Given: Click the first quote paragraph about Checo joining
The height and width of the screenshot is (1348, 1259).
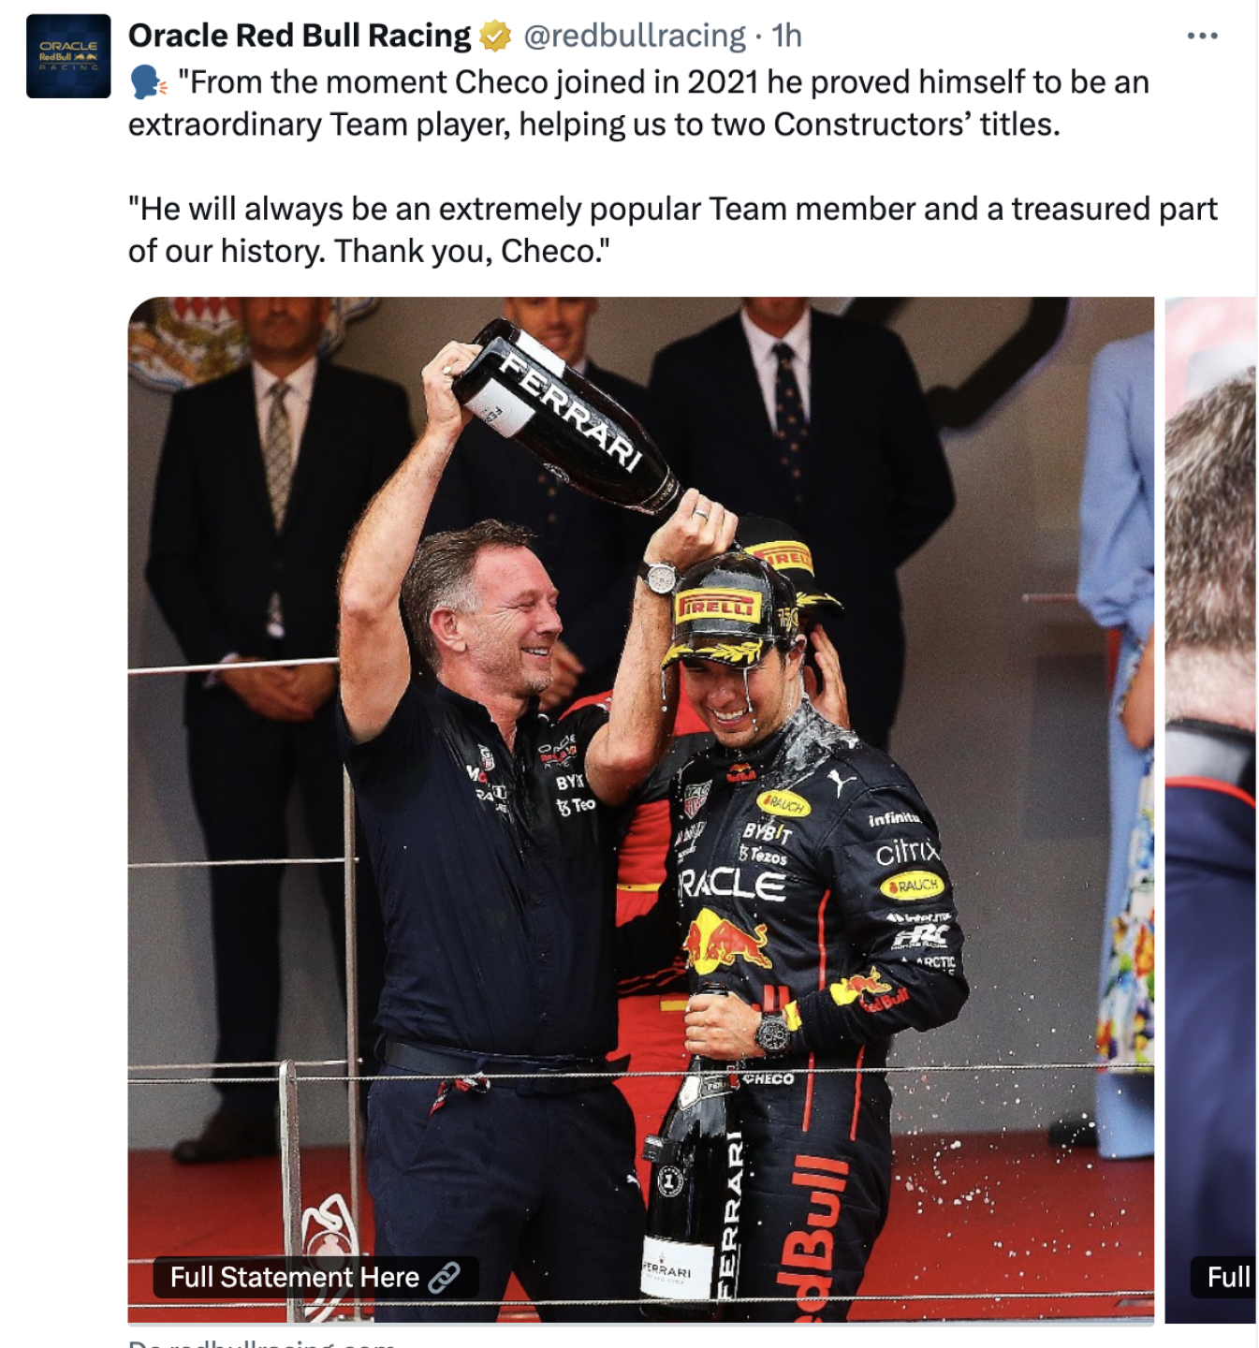Looking at the screenshot, I should pyautogui.click(x=638, y=103).
